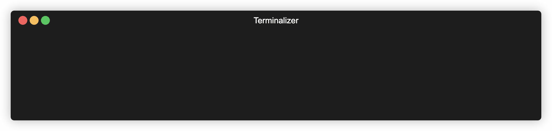
Task: Send window to dock via yellow traffic light
Action: tap(34, 20)
